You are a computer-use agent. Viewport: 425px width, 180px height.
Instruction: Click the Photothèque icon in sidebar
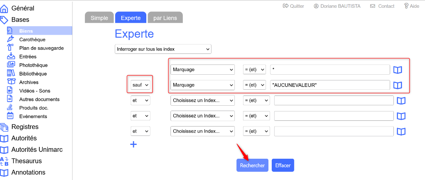11,65
